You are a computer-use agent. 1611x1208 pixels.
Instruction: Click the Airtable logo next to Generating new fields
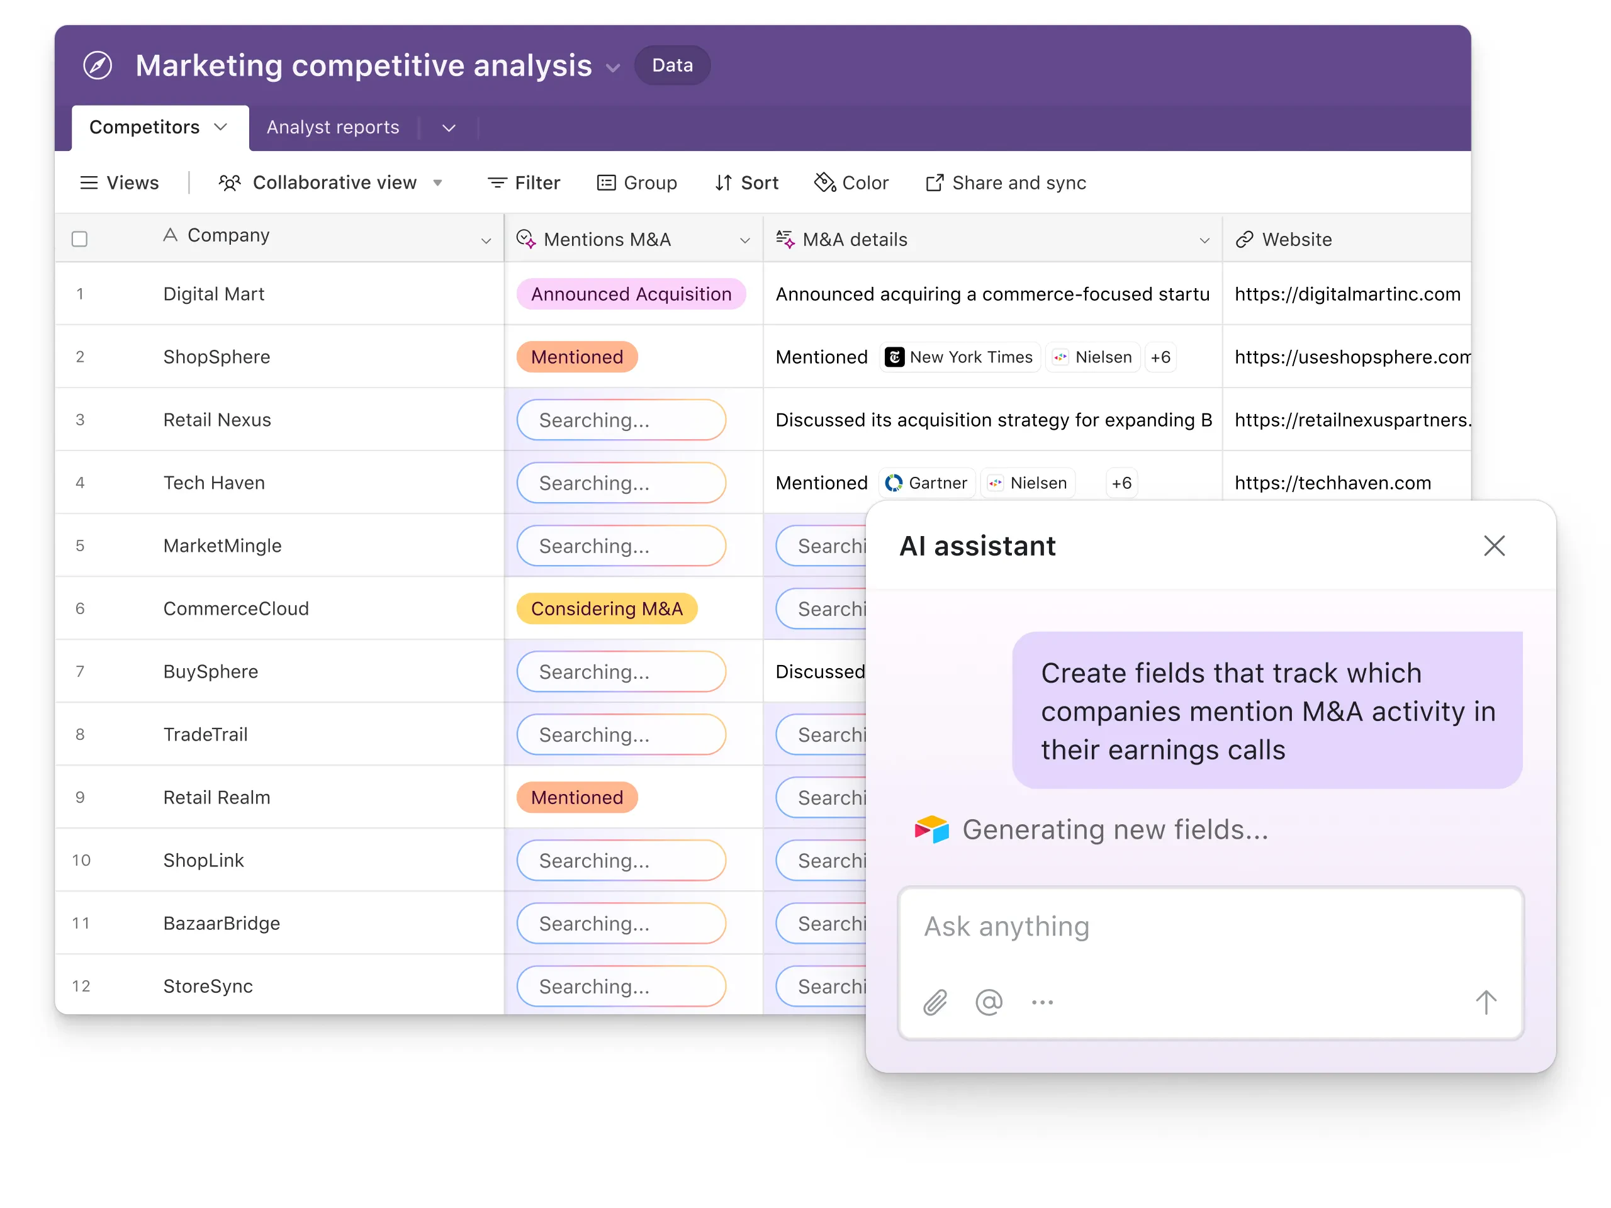930,829
